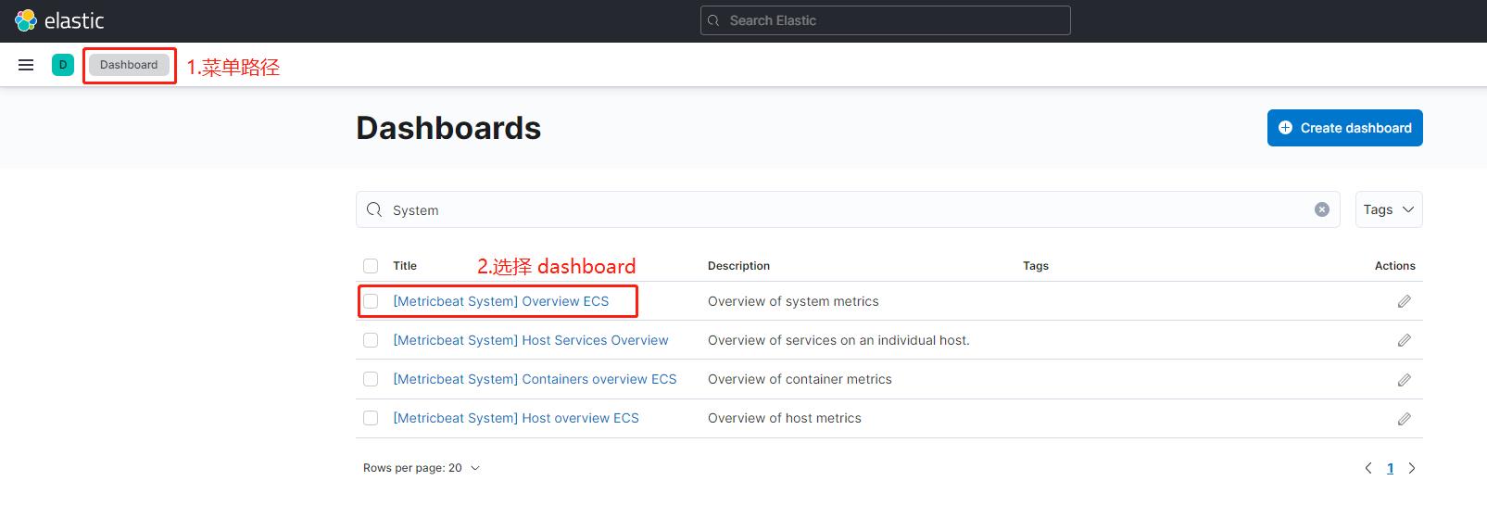1487x506 pixels.
Task: Go to previous page arrow
Action: pos(1368,468)
